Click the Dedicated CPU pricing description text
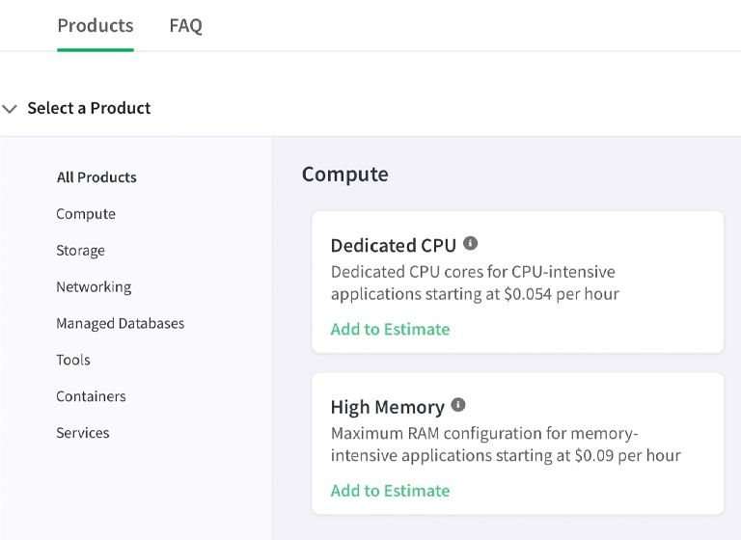Image resolution: width=741 pixels, height=540 pixels. tap(475, 283)
